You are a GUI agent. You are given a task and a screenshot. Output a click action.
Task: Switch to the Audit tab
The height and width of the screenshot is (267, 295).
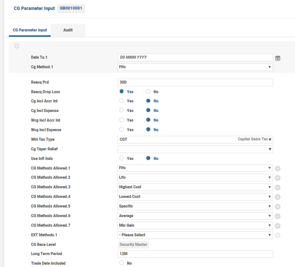tap(68, 30)
